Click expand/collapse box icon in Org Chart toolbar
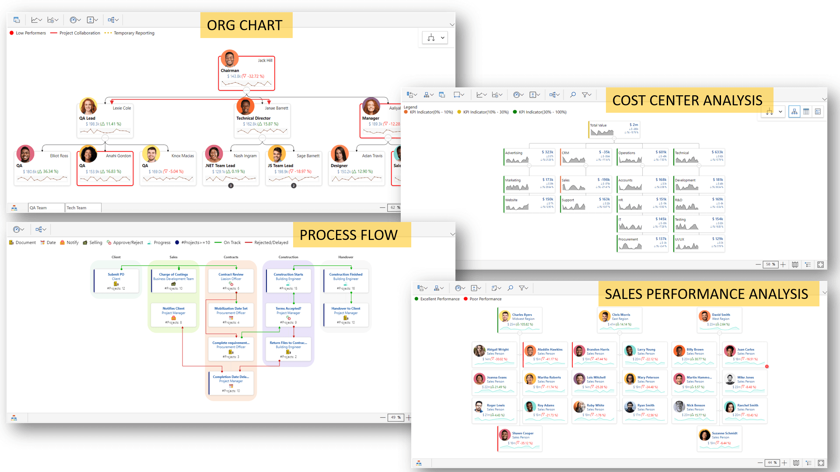Viewport: 840px width, 472px height. (92, 20)
